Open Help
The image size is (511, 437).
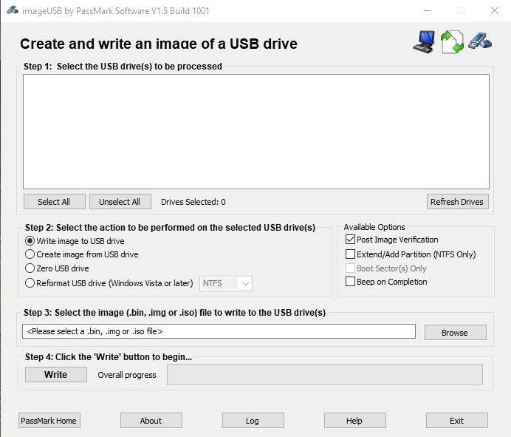tap(355, 420)
